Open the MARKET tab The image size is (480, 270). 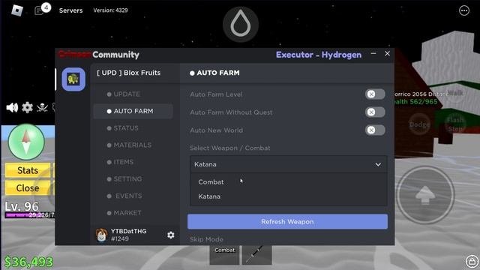point(133,213)
